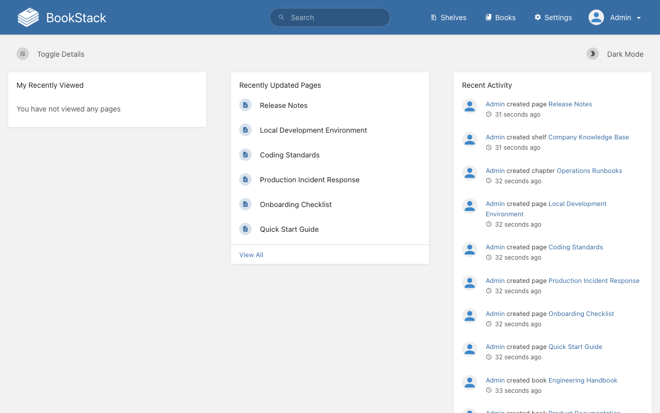Click avatar next to created book Engineering Handbook
This screenshot has width=660, height=413.
[x=470, y=383]
